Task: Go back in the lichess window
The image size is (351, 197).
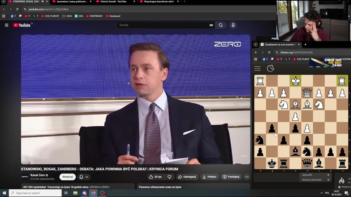Action: point(256,53)
